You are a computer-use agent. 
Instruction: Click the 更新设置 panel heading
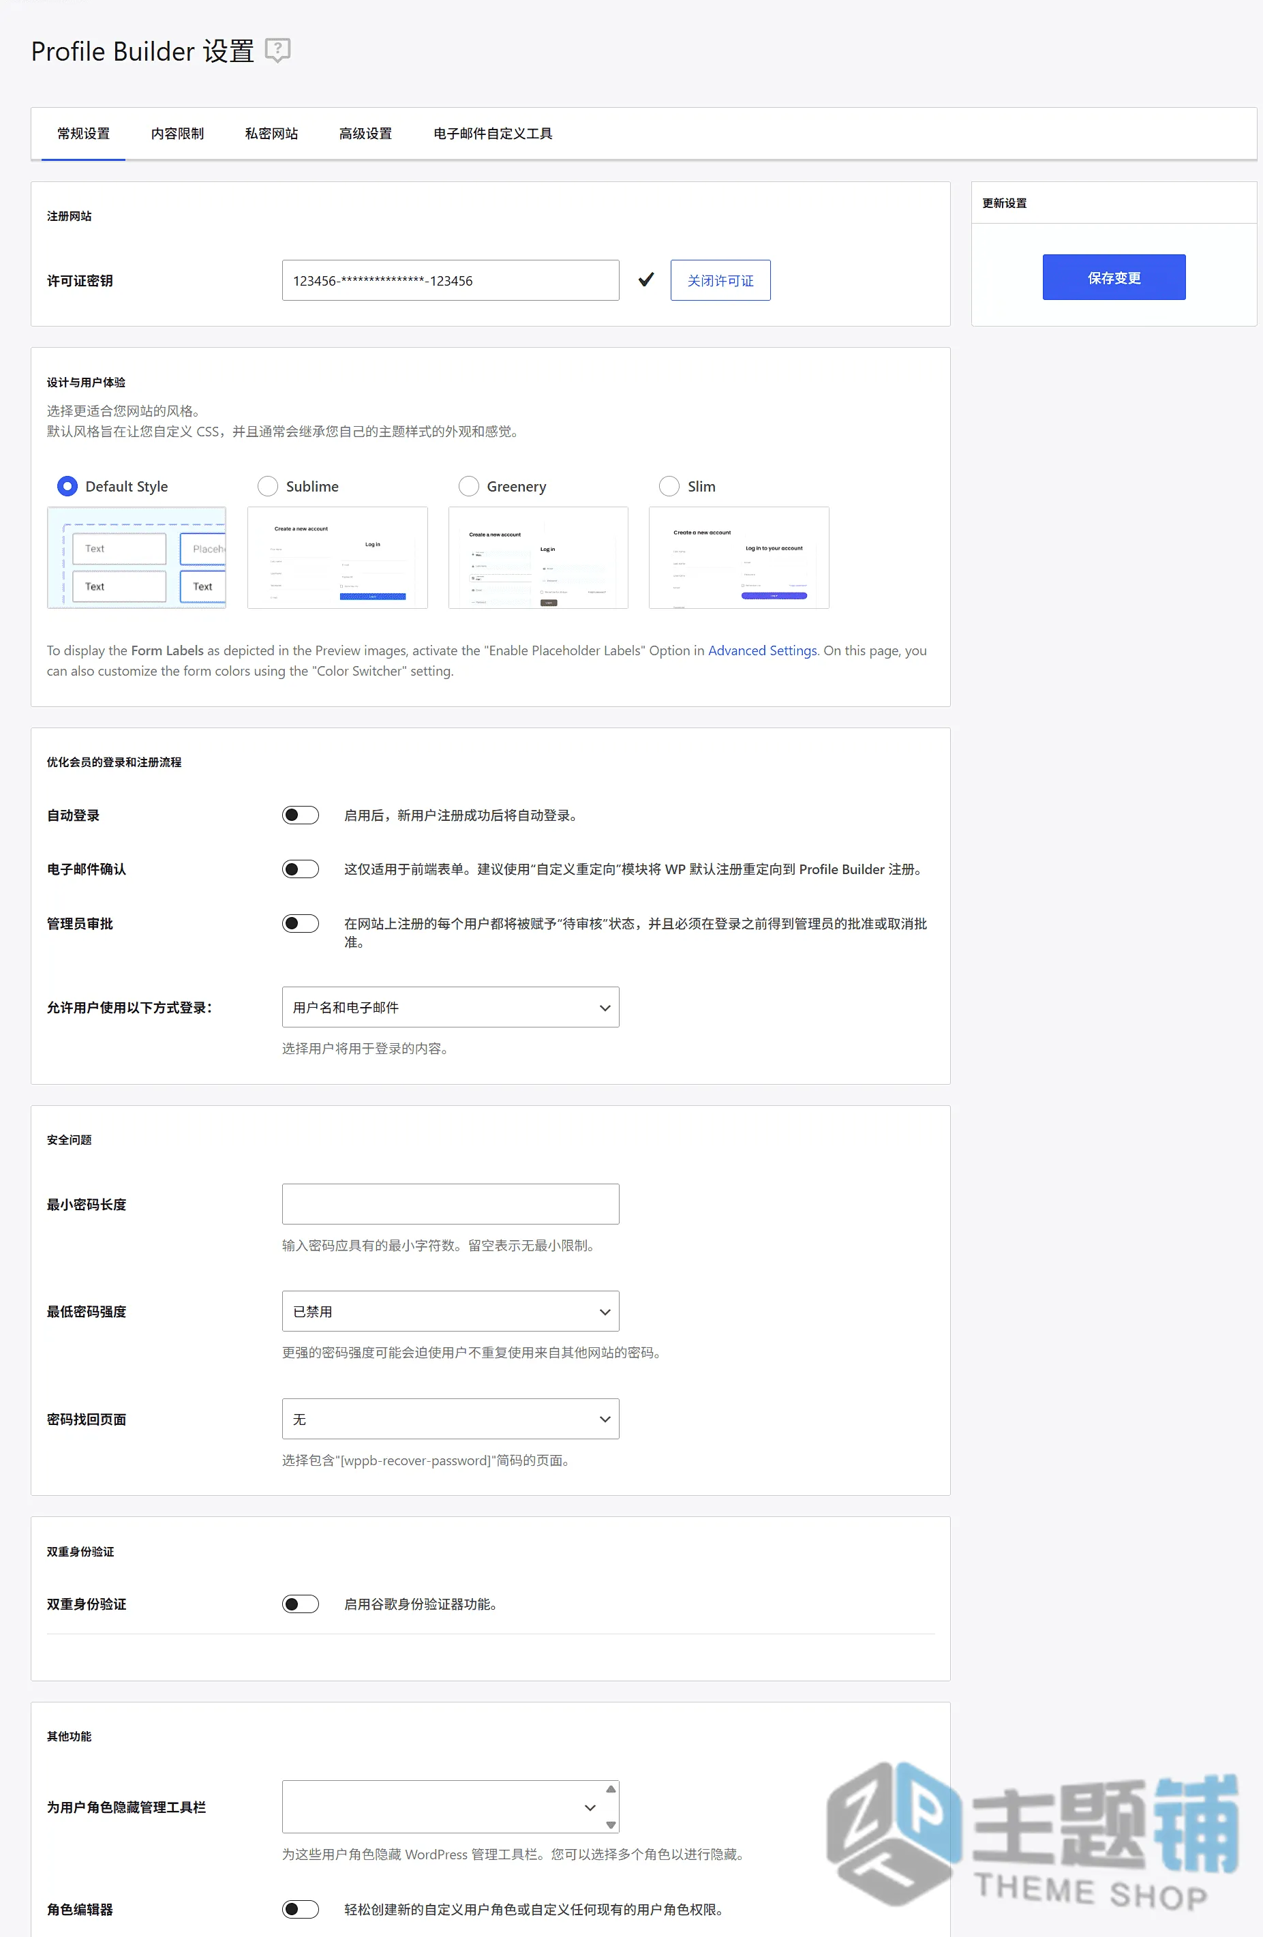(1004, 202)
